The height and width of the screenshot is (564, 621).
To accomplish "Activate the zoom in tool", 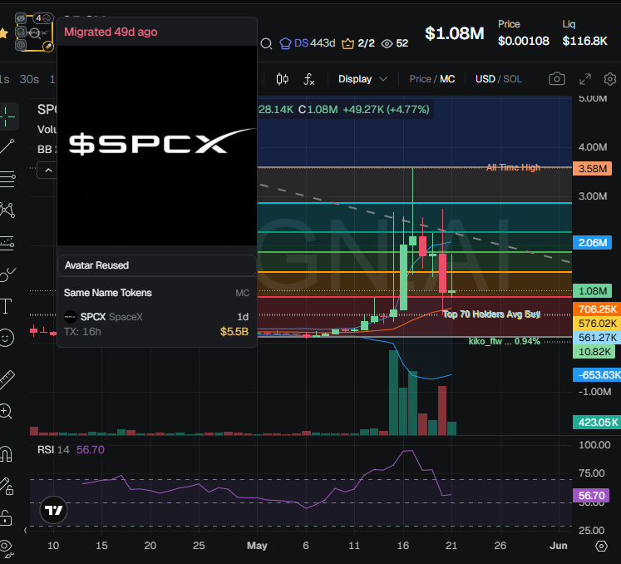I will pyautogui.click(x=7, y=411).
